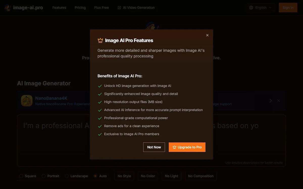Click 'Professional-grade computational power' benefit text
This screenshot has height=189, width=303.
pos(136,118)
